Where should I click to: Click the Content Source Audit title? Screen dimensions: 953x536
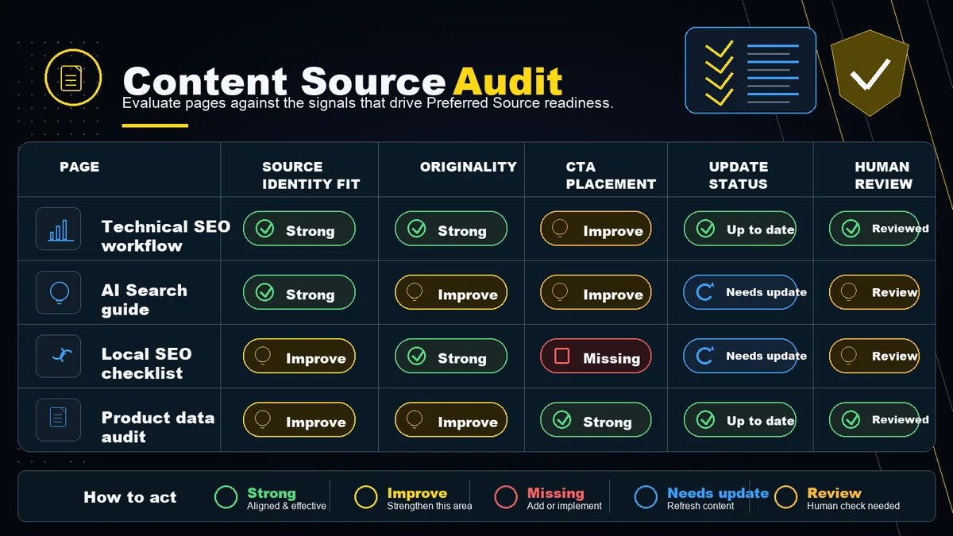(x=343, y=80)
